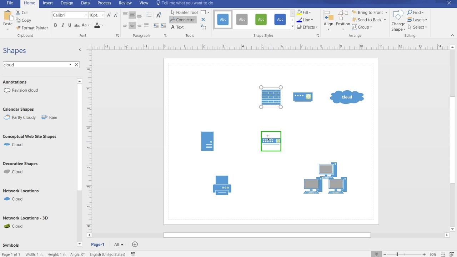Open the rectangle shape tool dropdown
457x257 pixels.
208,12
